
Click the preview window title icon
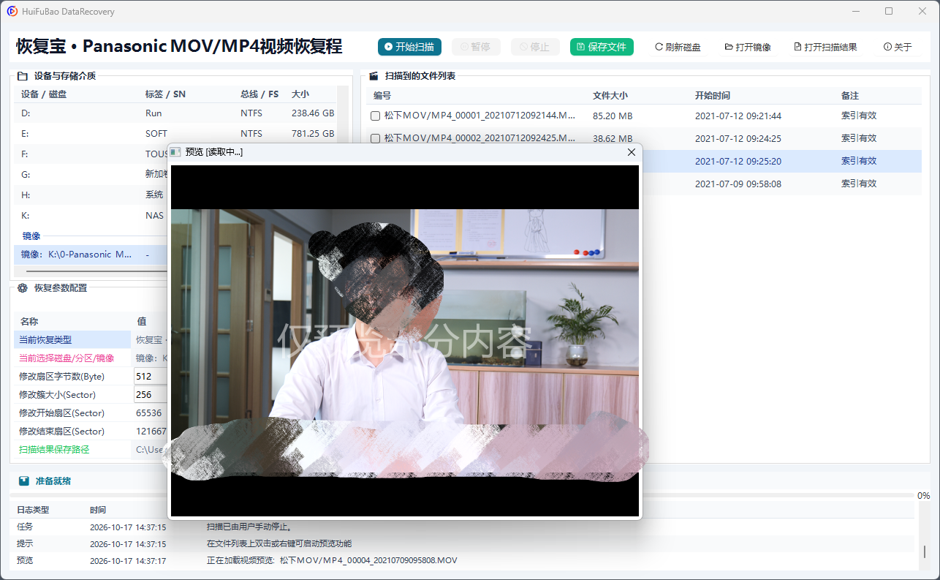coord(175,151)
